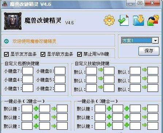The image size is (163, 133).
Task: Click first key field in bottom 3键合一 row
Action: (x=100, y=126)
